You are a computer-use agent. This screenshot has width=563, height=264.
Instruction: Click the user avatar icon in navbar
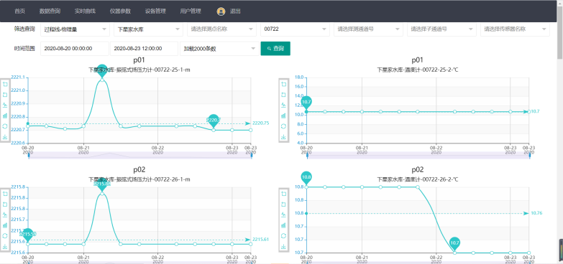[x=221, y=11]
